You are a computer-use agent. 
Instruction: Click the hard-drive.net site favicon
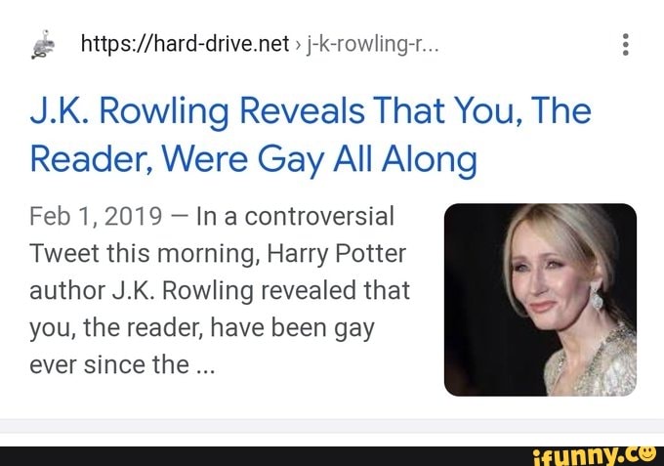pyautogui.click(x=43, y=45)
